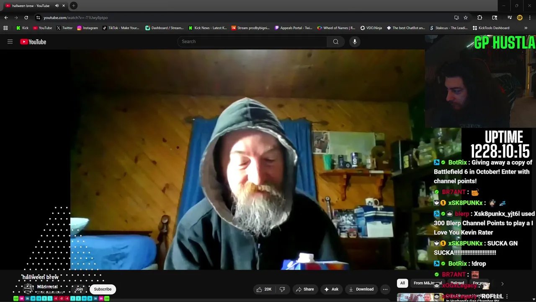Image resolution: width=536 pixels, height=302 pixels.
Task: Click the Subscribe button
Action: click(x=103, y=289)
